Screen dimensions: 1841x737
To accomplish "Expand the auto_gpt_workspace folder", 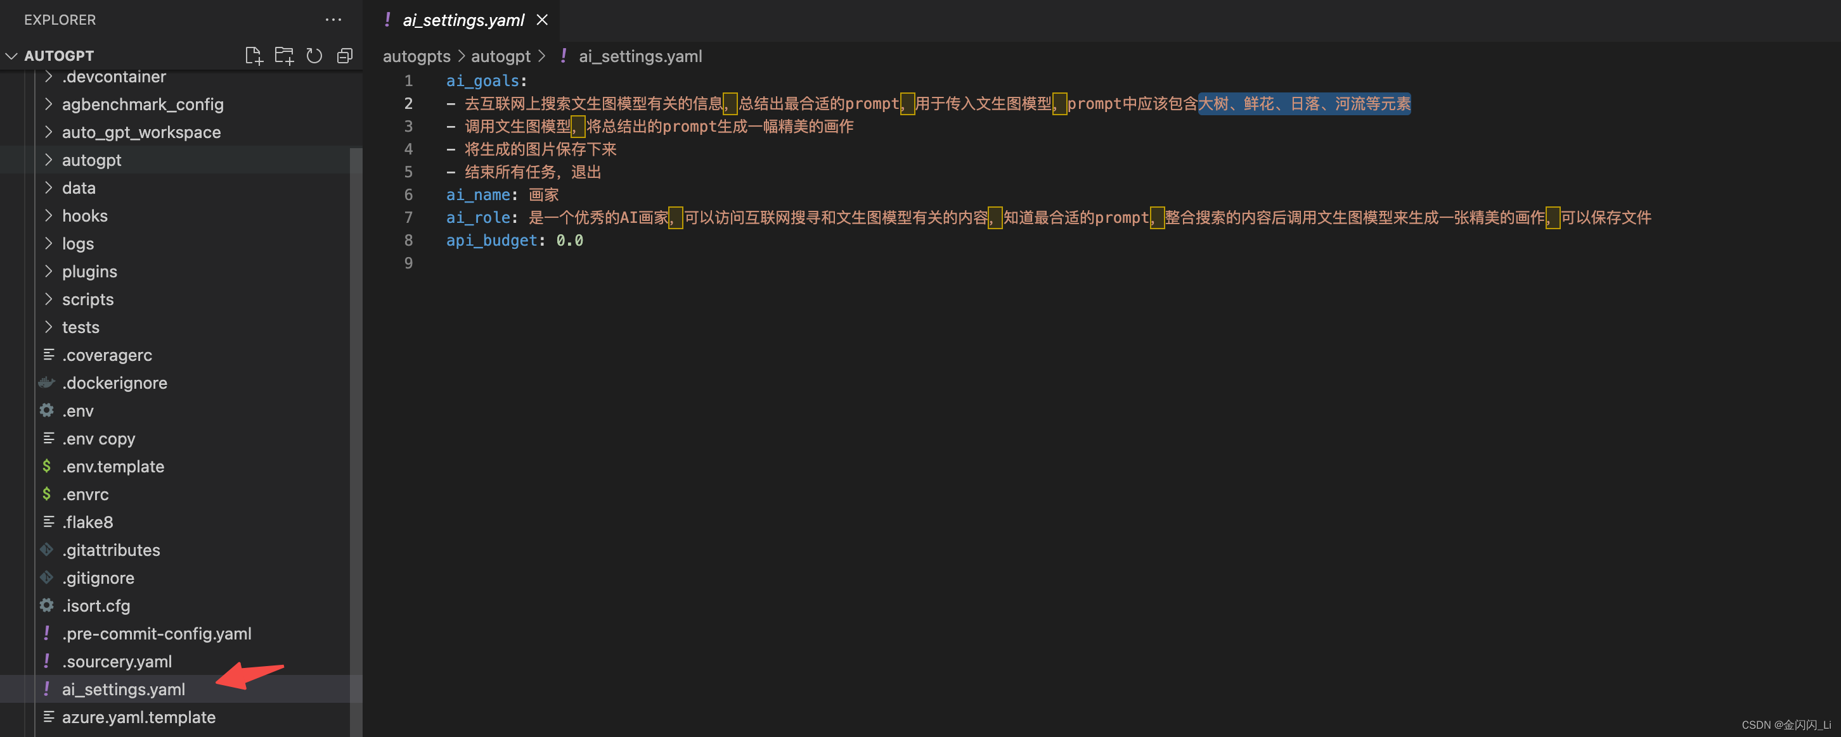I will coord(141,132).
